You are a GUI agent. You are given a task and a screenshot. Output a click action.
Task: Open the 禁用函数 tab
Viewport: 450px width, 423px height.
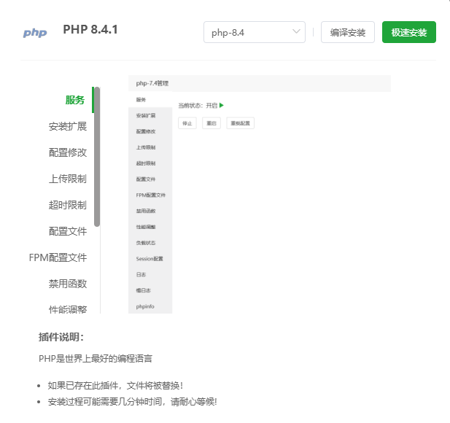tap(68, 284)
